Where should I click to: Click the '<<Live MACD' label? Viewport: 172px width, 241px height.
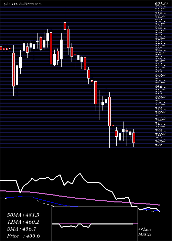145,232
